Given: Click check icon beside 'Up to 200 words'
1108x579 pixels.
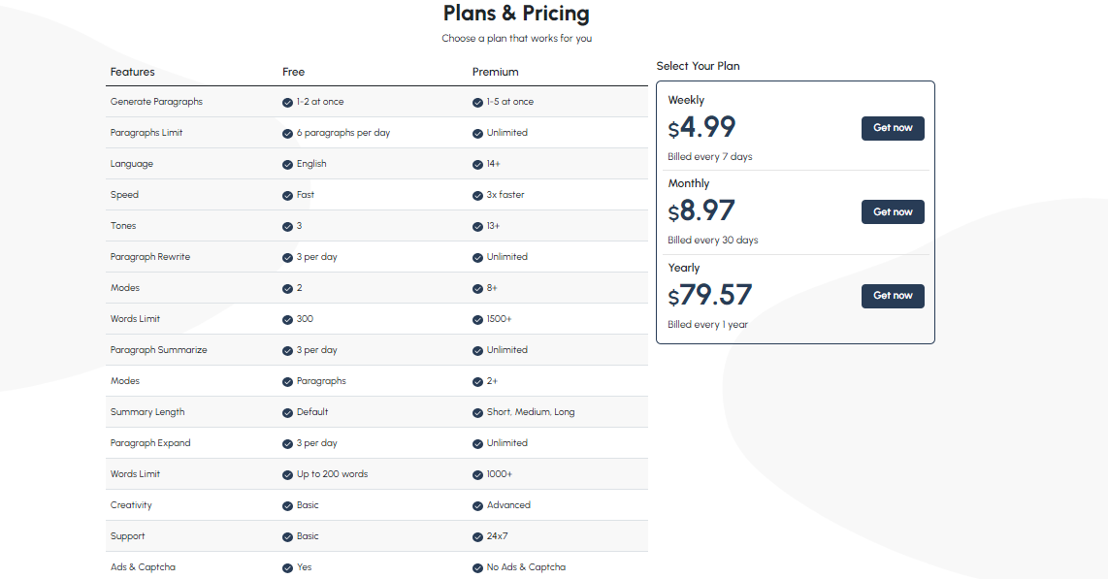Looking at the screenshot, I should click(x=287, y=475).
